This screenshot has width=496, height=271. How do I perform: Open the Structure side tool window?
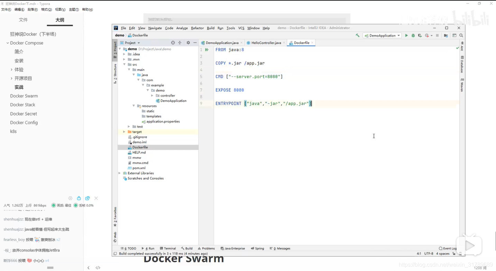click(x=115, y=73)
